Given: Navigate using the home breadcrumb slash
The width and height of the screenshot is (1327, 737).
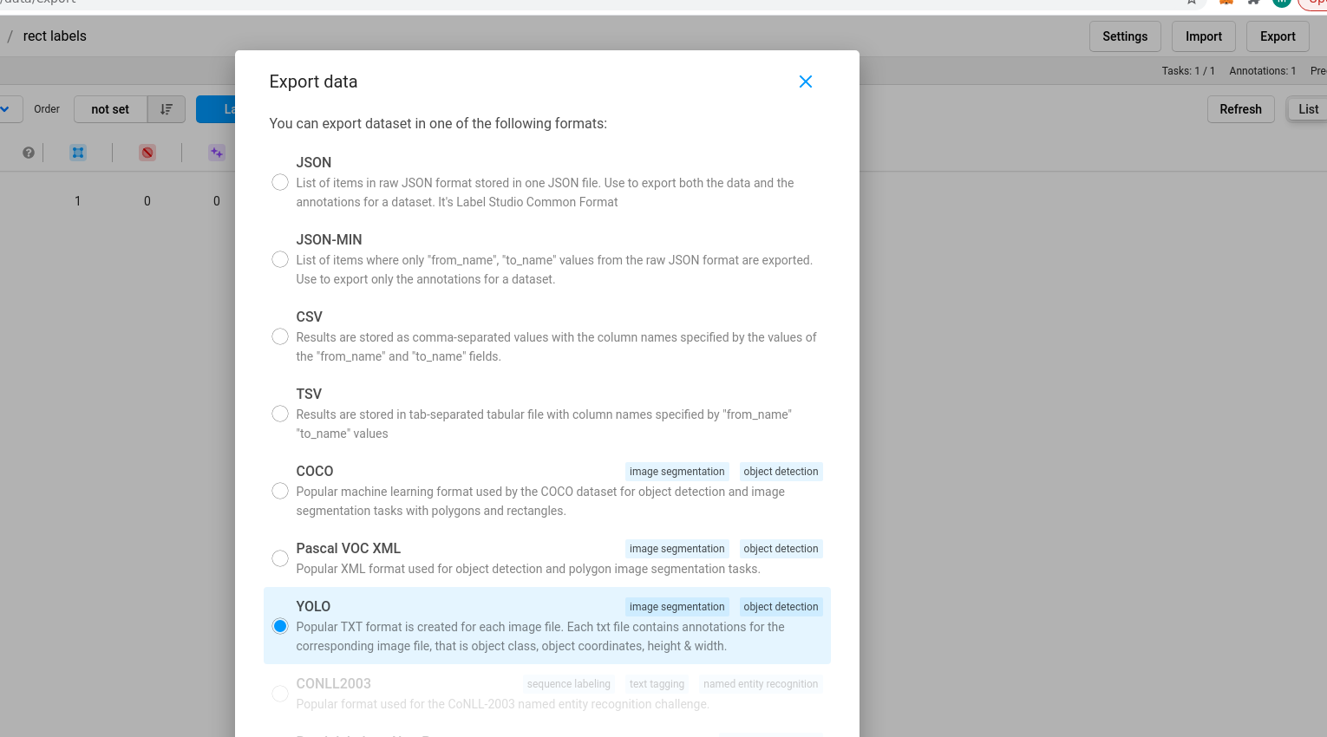Looking at the screenshot, I should (x=9, y=36).
